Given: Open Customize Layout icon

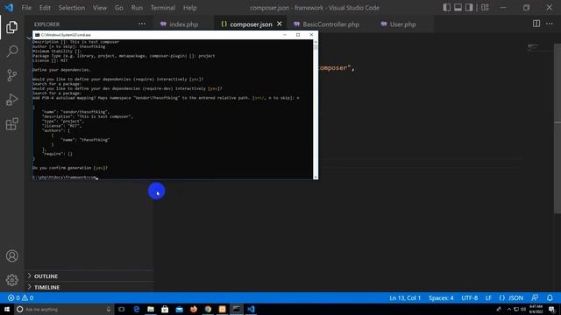Looking at the screenshot, I should [x=485, y=8].
